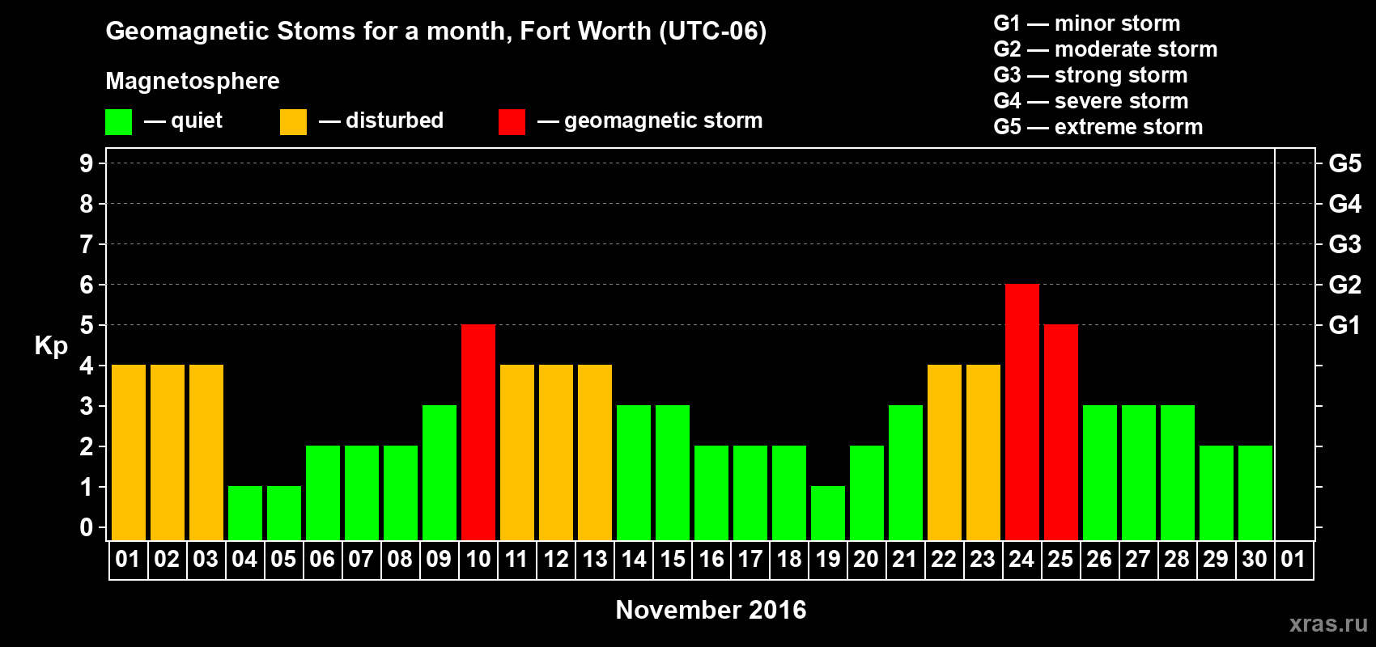Click the Kp value 5 axis label
This screenshot has height=647, width=1376.
[87, 325]
